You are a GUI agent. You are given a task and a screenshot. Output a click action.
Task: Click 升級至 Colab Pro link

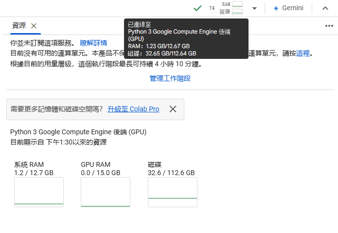click(x=133, y=109)
